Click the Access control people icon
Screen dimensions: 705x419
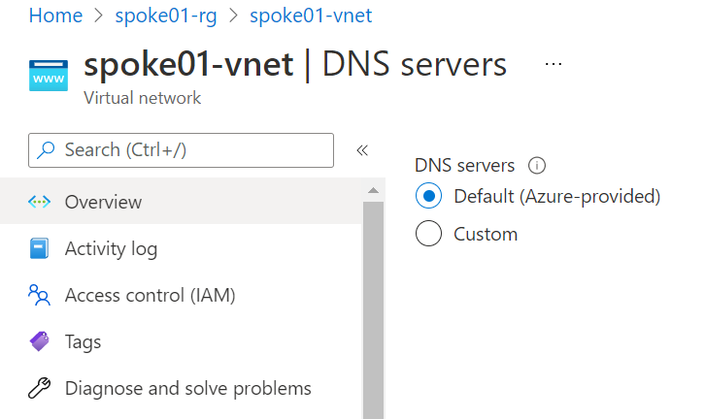(x=39, y=295)
